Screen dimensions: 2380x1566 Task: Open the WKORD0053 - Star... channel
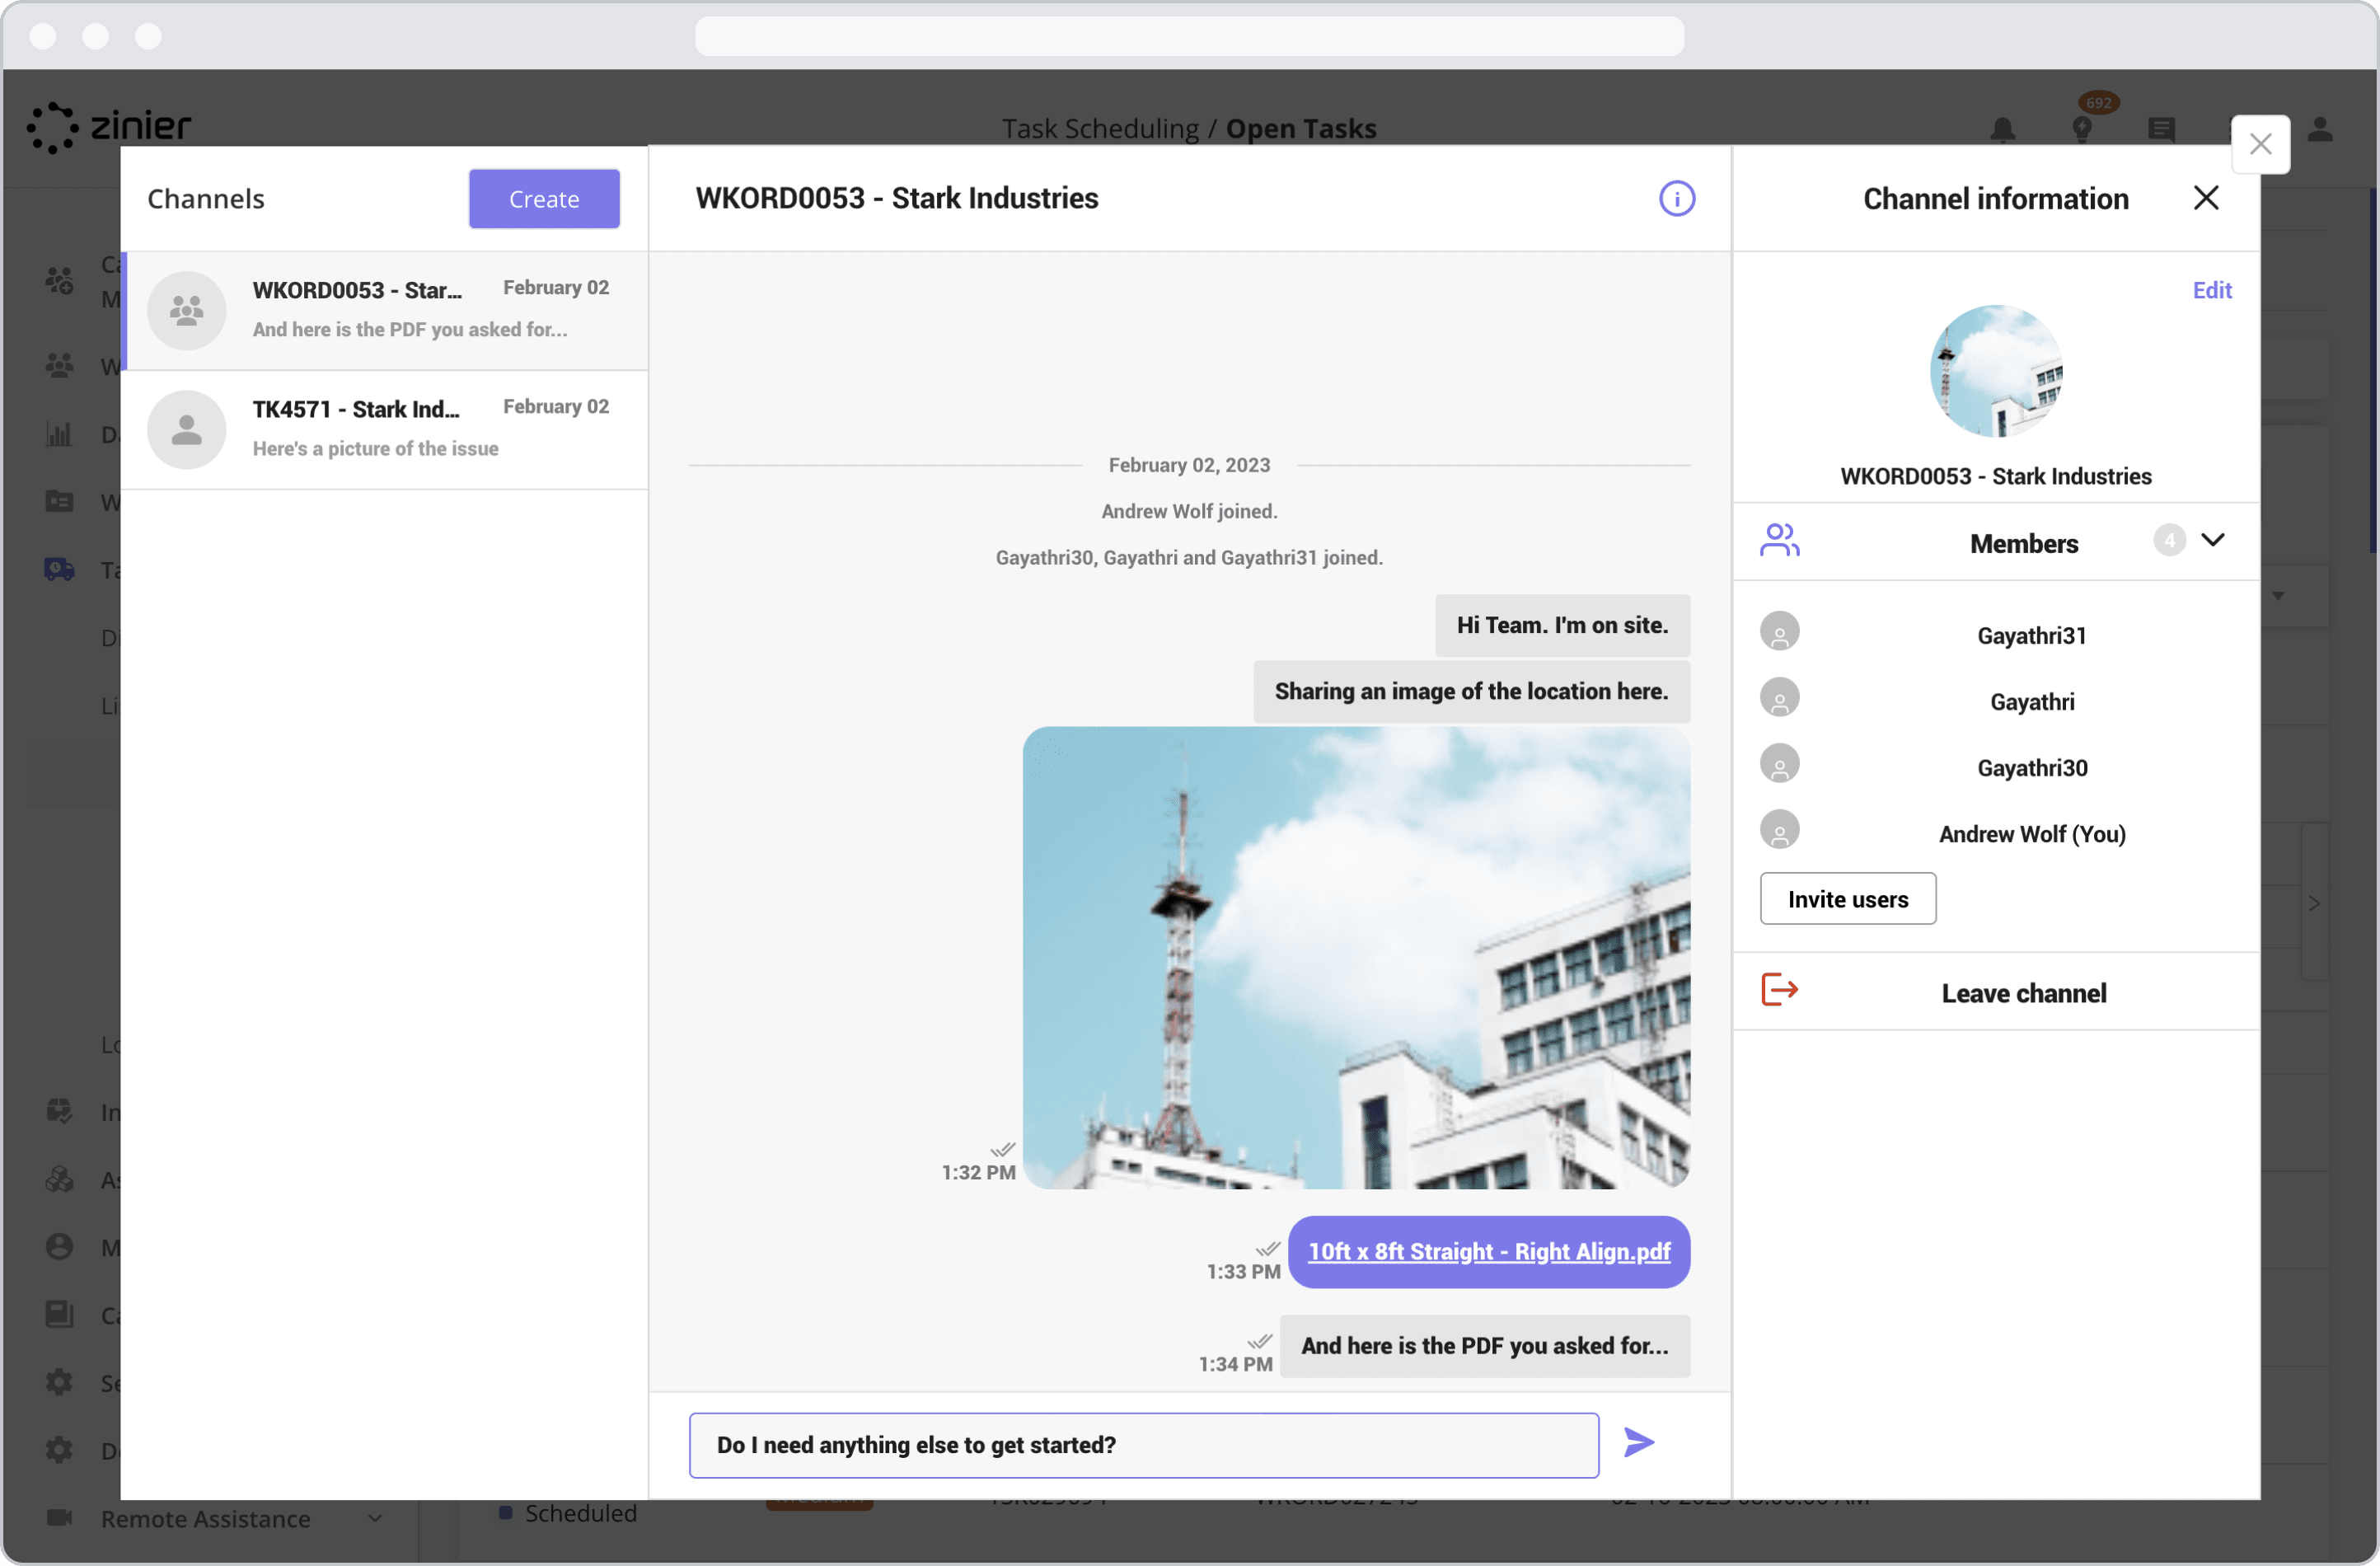click(x=385, y=310)
